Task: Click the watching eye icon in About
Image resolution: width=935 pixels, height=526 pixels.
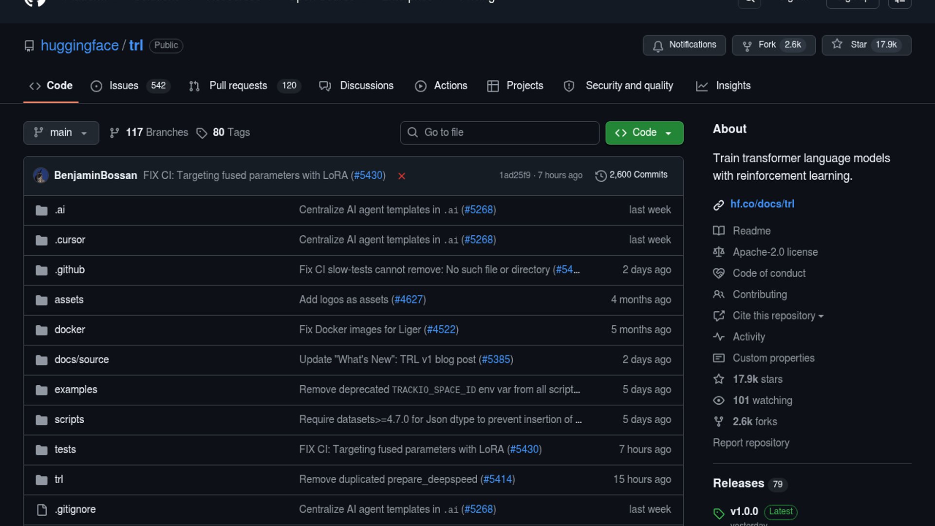Action: tap(719, 400)
